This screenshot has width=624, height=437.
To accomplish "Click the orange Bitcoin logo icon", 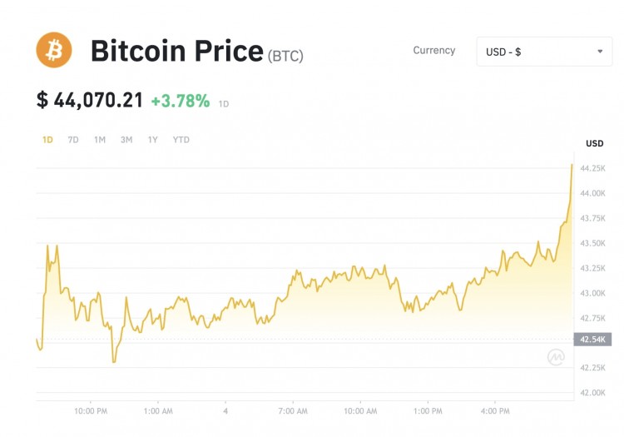I will pos(54,50).
